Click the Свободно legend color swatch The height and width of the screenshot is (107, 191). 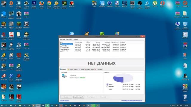pyautogui.click(x=107, y=86)
